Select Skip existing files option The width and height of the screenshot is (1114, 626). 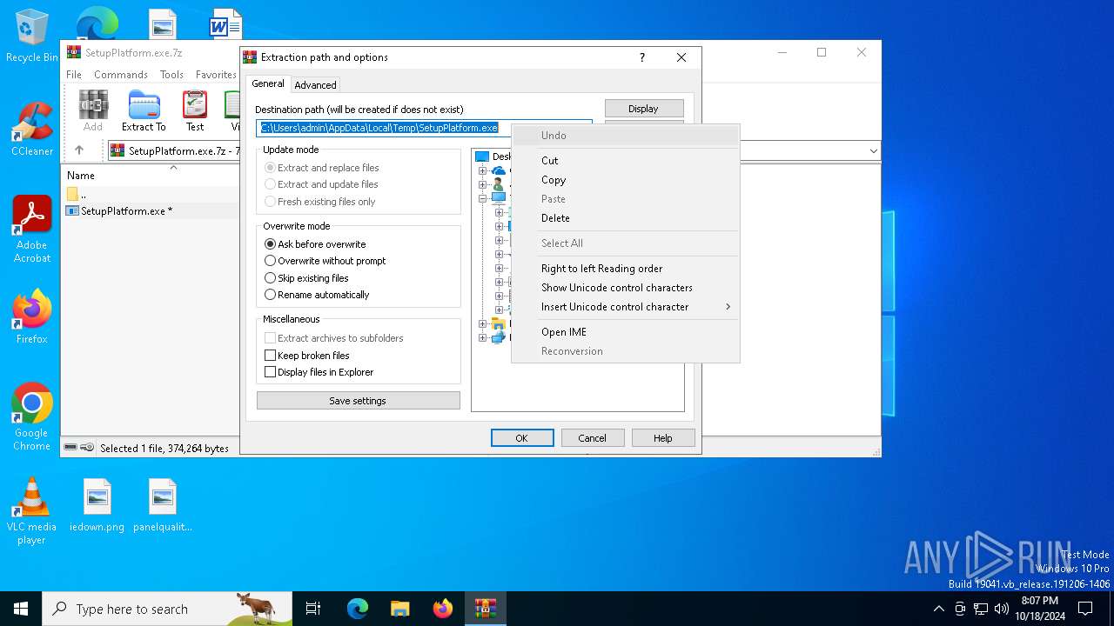click(x=306, y=278)
